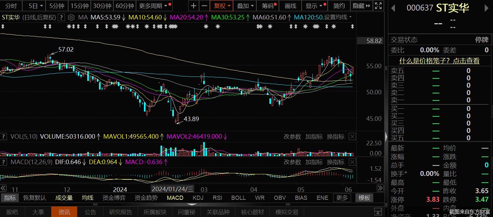Select 15分钟 period tab
The width and height of the screenshot is (493, 217).
pyautogui.click(x=80, y=6)
